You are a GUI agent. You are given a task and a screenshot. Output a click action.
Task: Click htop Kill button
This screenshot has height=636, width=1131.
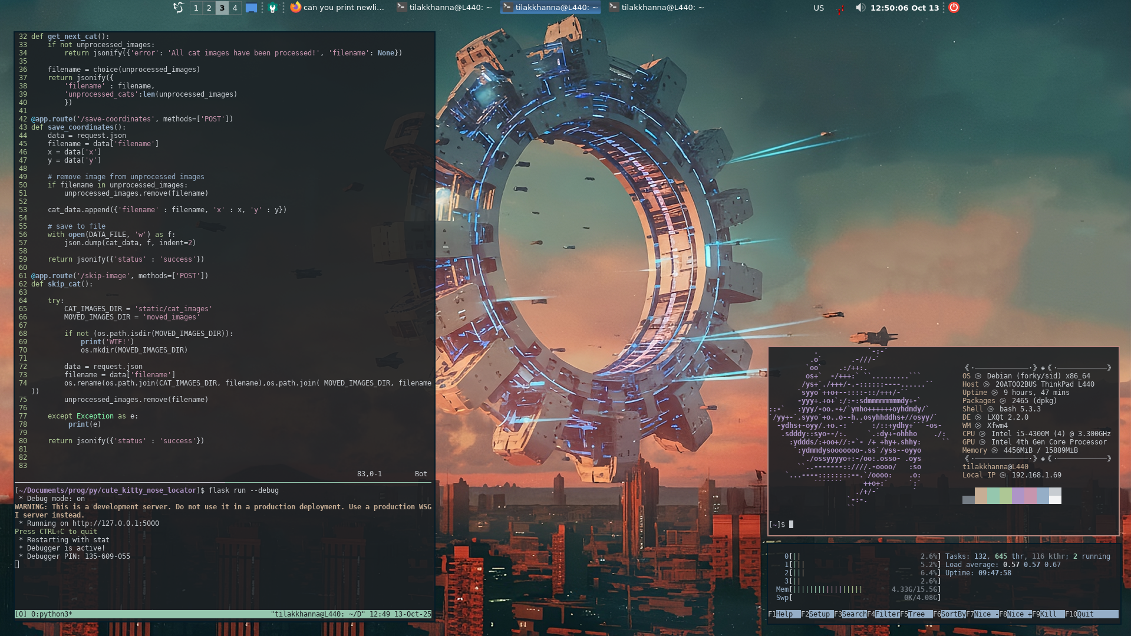tap(1048, 614)
